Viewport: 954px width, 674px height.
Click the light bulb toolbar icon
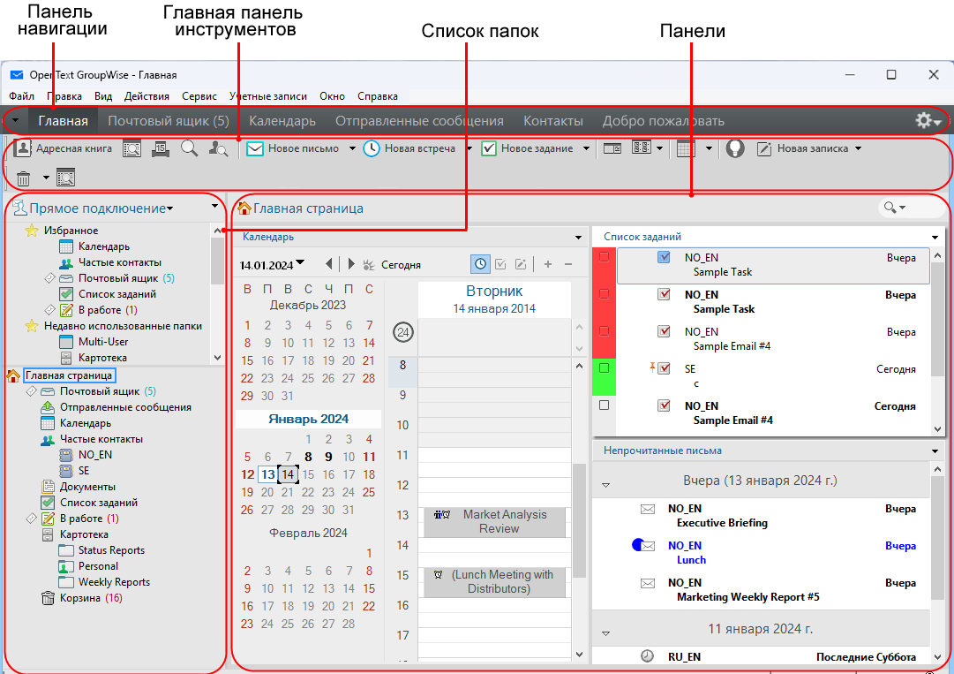(x=735, y=148)
